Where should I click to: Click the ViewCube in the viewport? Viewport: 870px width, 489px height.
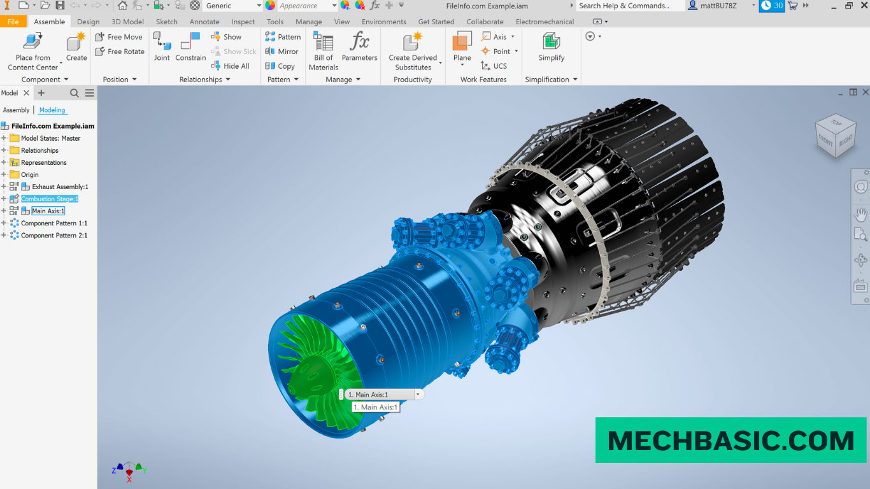(x=834, y=135)
